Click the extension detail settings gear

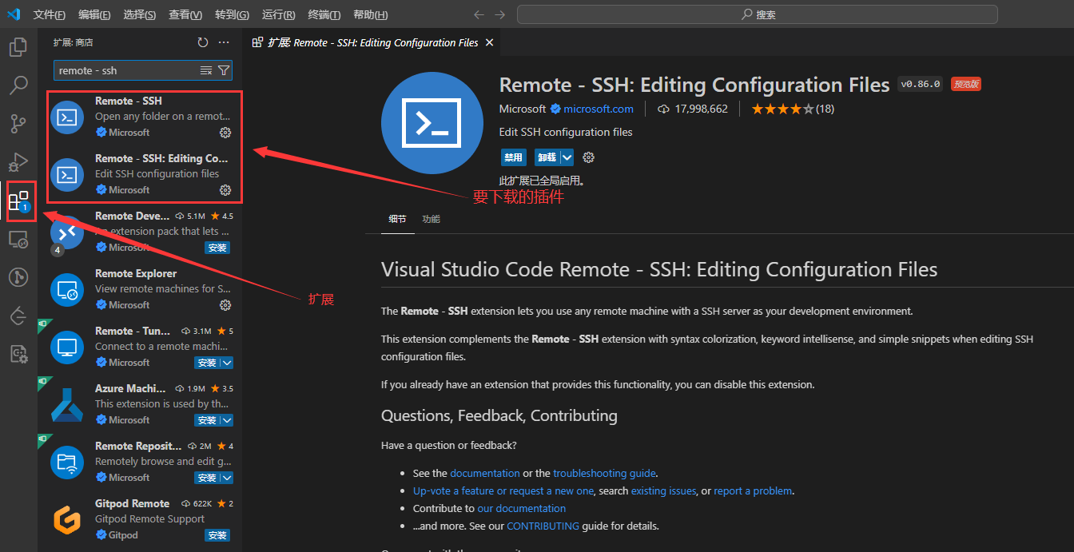point(589,157)
